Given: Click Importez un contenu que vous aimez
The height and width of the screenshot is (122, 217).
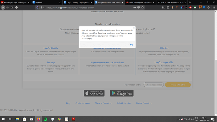Looking at the screenshot, I should click(107, 62).
